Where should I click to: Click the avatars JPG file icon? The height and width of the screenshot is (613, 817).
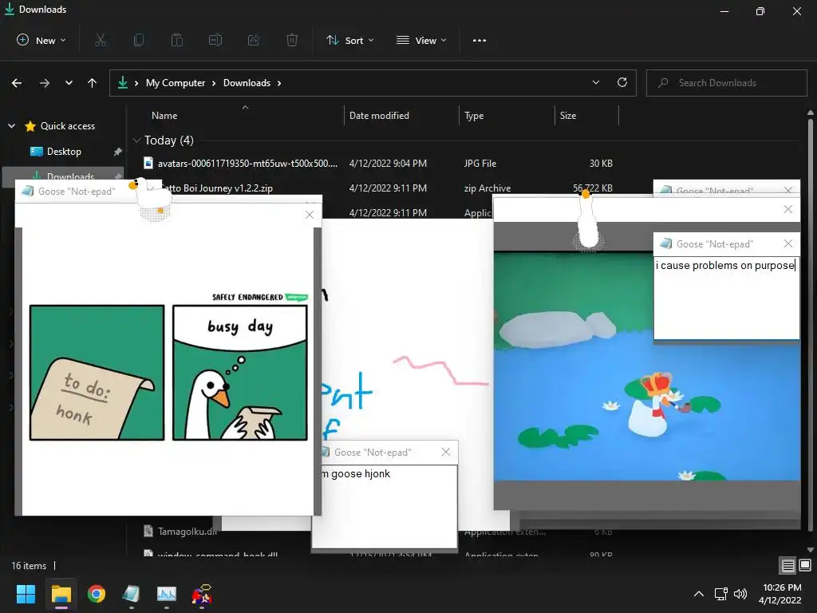[148, 163]
